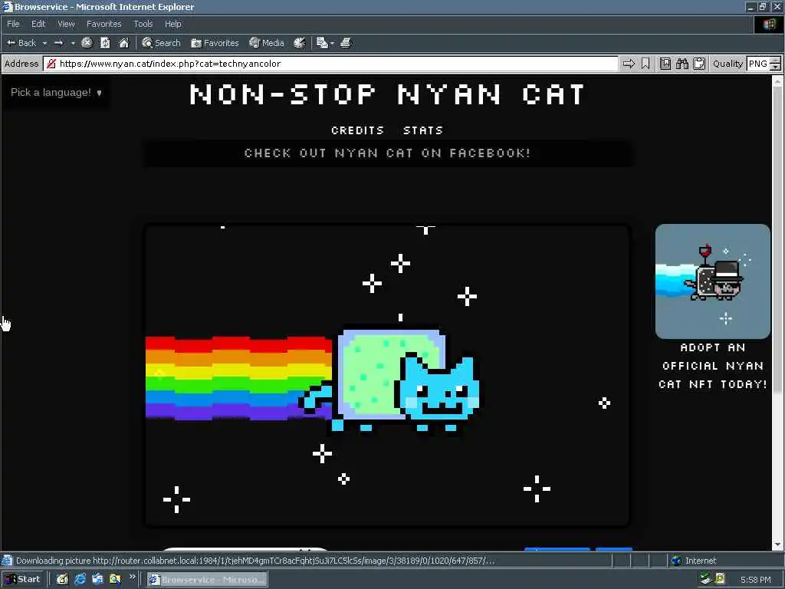Stop loading with the Stop icon
The height and width of the screenshot is (589, 785).
(x=87, y=43)
